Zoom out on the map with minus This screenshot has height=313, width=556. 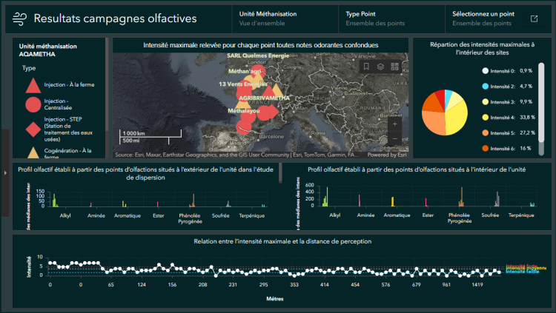point(394,138)
